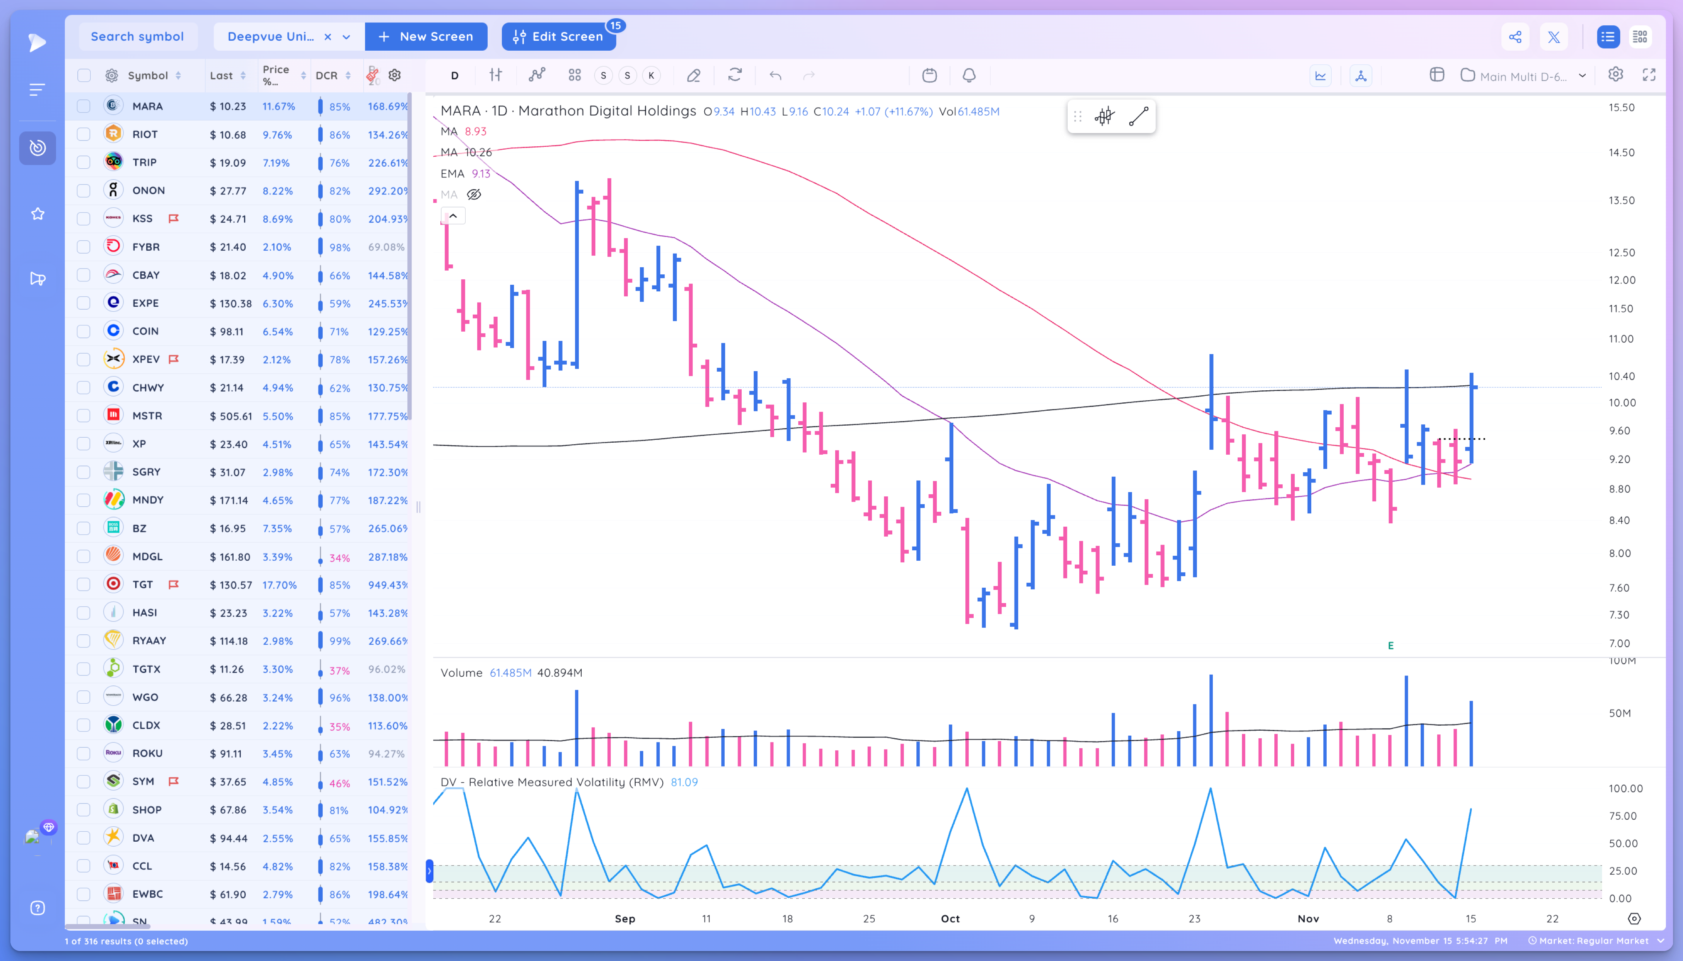Select the second S toolbar toggle
This screenshot has height=961, width=1683.
point(627,75)
